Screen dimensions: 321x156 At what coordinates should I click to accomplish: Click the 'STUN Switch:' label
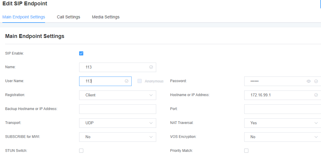click(x=16, y=151)
